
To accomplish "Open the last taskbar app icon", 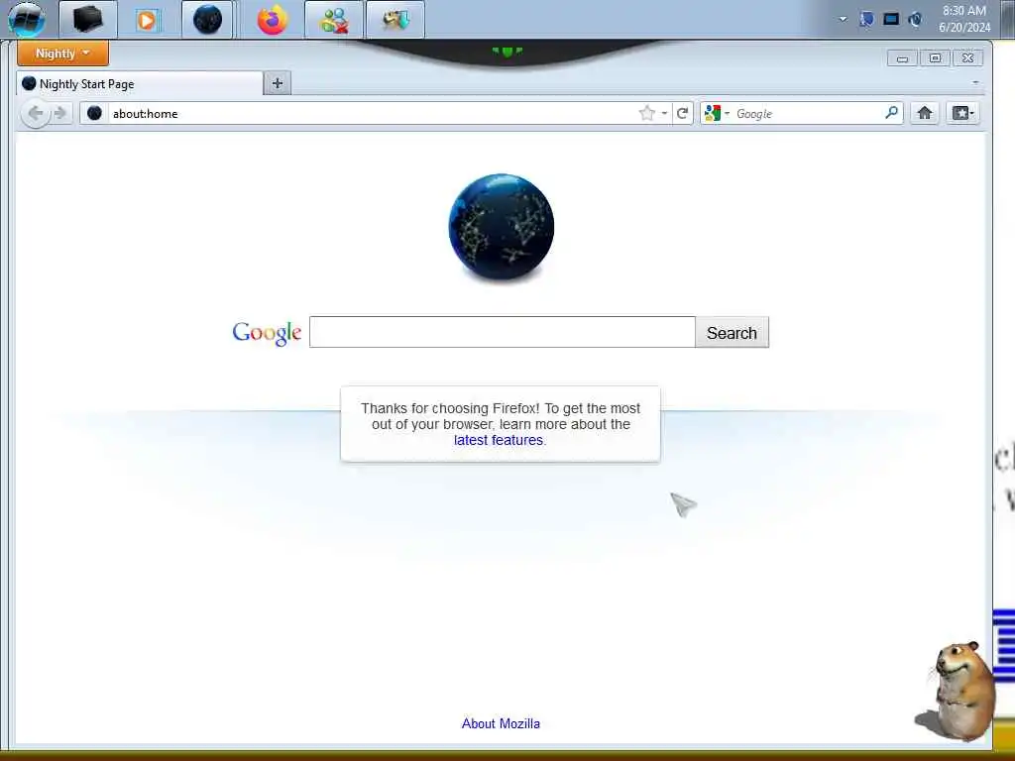I will (x=395, y=20).
